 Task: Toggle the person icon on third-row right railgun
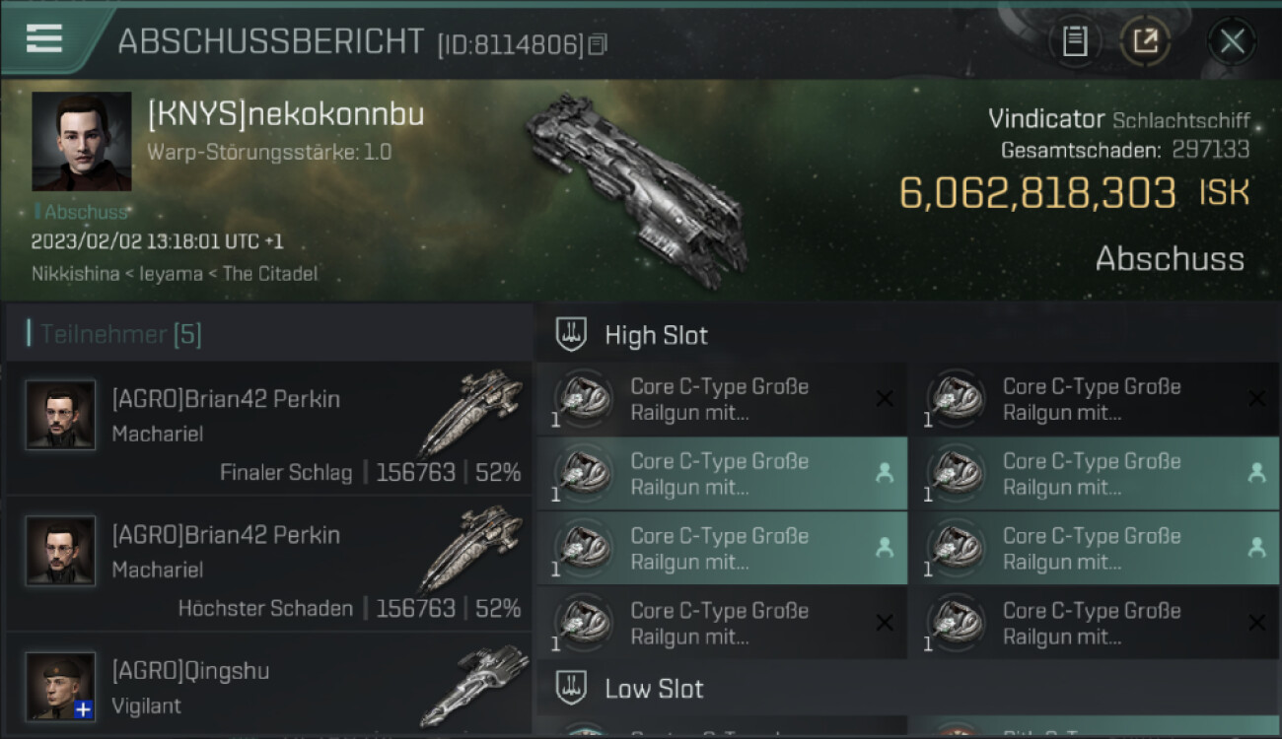(1256, 548)
